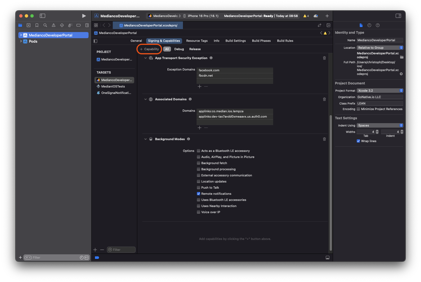Select the Info tab
Image resolution: width=421 pixels, height=282 pixels.
tap(216, 41)
